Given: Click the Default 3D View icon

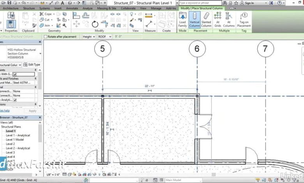Looking at the screenshot, I should (x=70, y=3).
